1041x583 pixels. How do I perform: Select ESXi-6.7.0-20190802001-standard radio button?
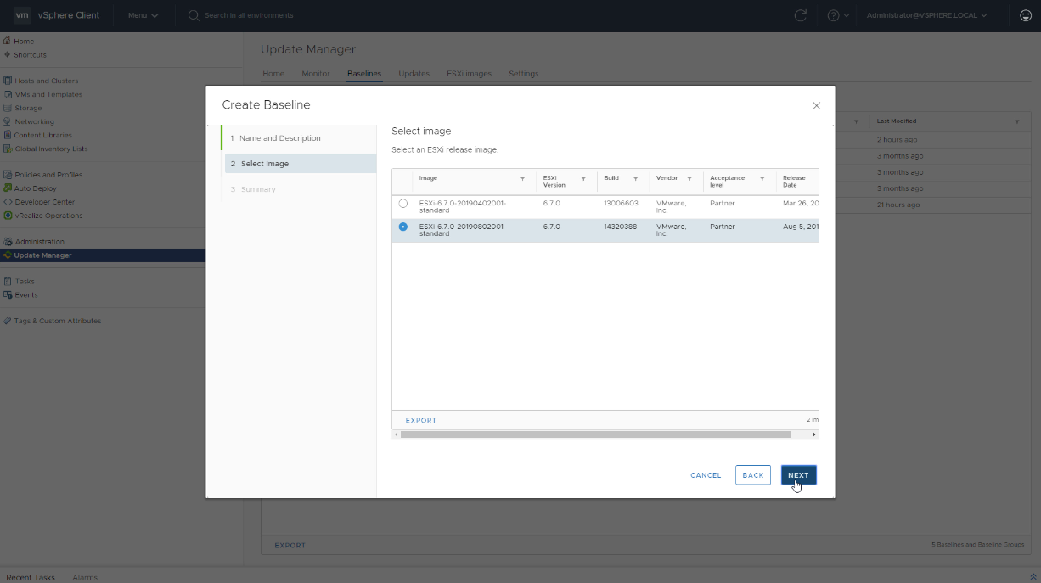402,227
